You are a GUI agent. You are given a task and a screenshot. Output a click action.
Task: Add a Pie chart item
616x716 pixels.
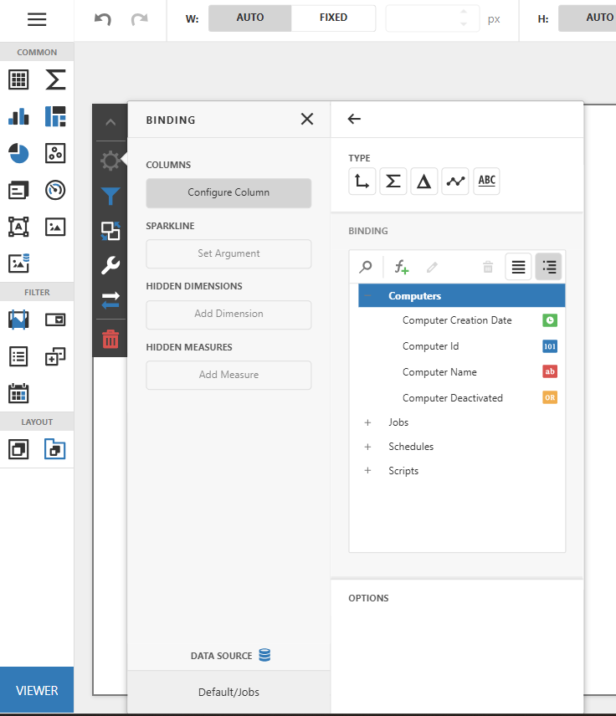(x=18, y=153)
